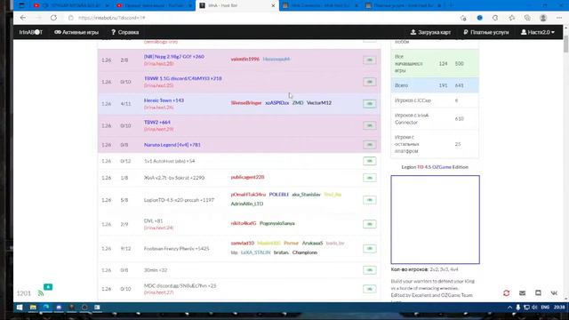
Task: Select player publicagent228
Action: (x=247, y=178)
